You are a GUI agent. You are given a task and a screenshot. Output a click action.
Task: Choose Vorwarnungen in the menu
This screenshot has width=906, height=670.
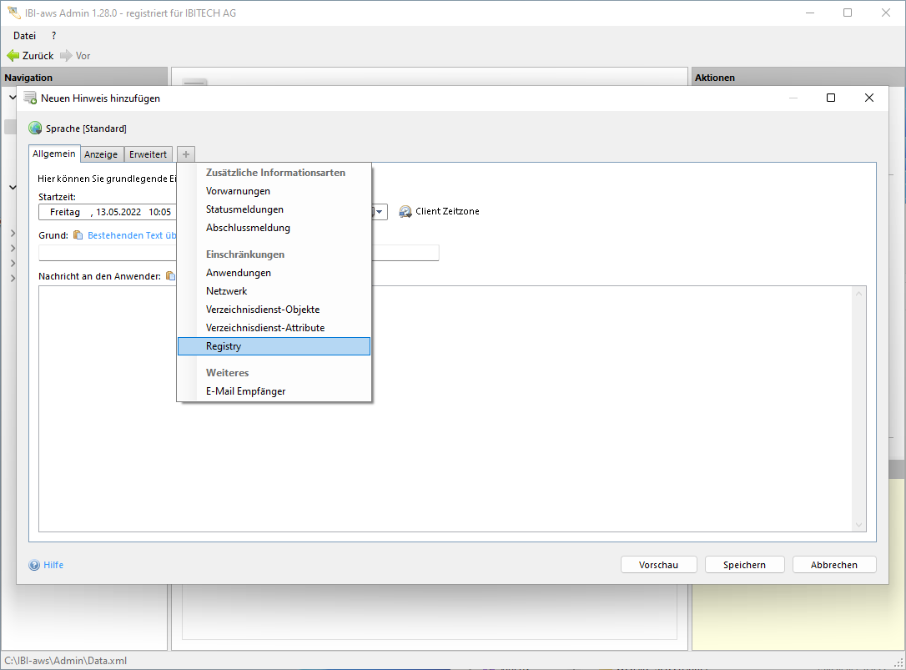pyautogui.click(x=238, y=191)
